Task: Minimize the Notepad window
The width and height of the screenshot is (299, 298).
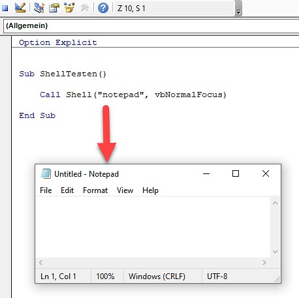Action: [206, 173]
